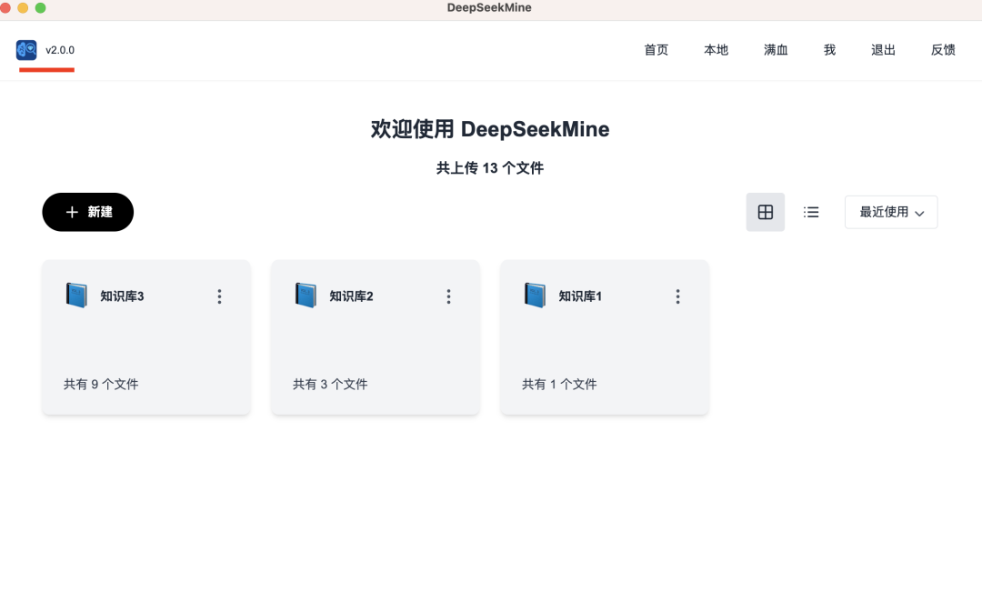Viewport: 982px width, 602px height.
Task: Open more options for 知识库2
Action: click(x=448, y=296)
